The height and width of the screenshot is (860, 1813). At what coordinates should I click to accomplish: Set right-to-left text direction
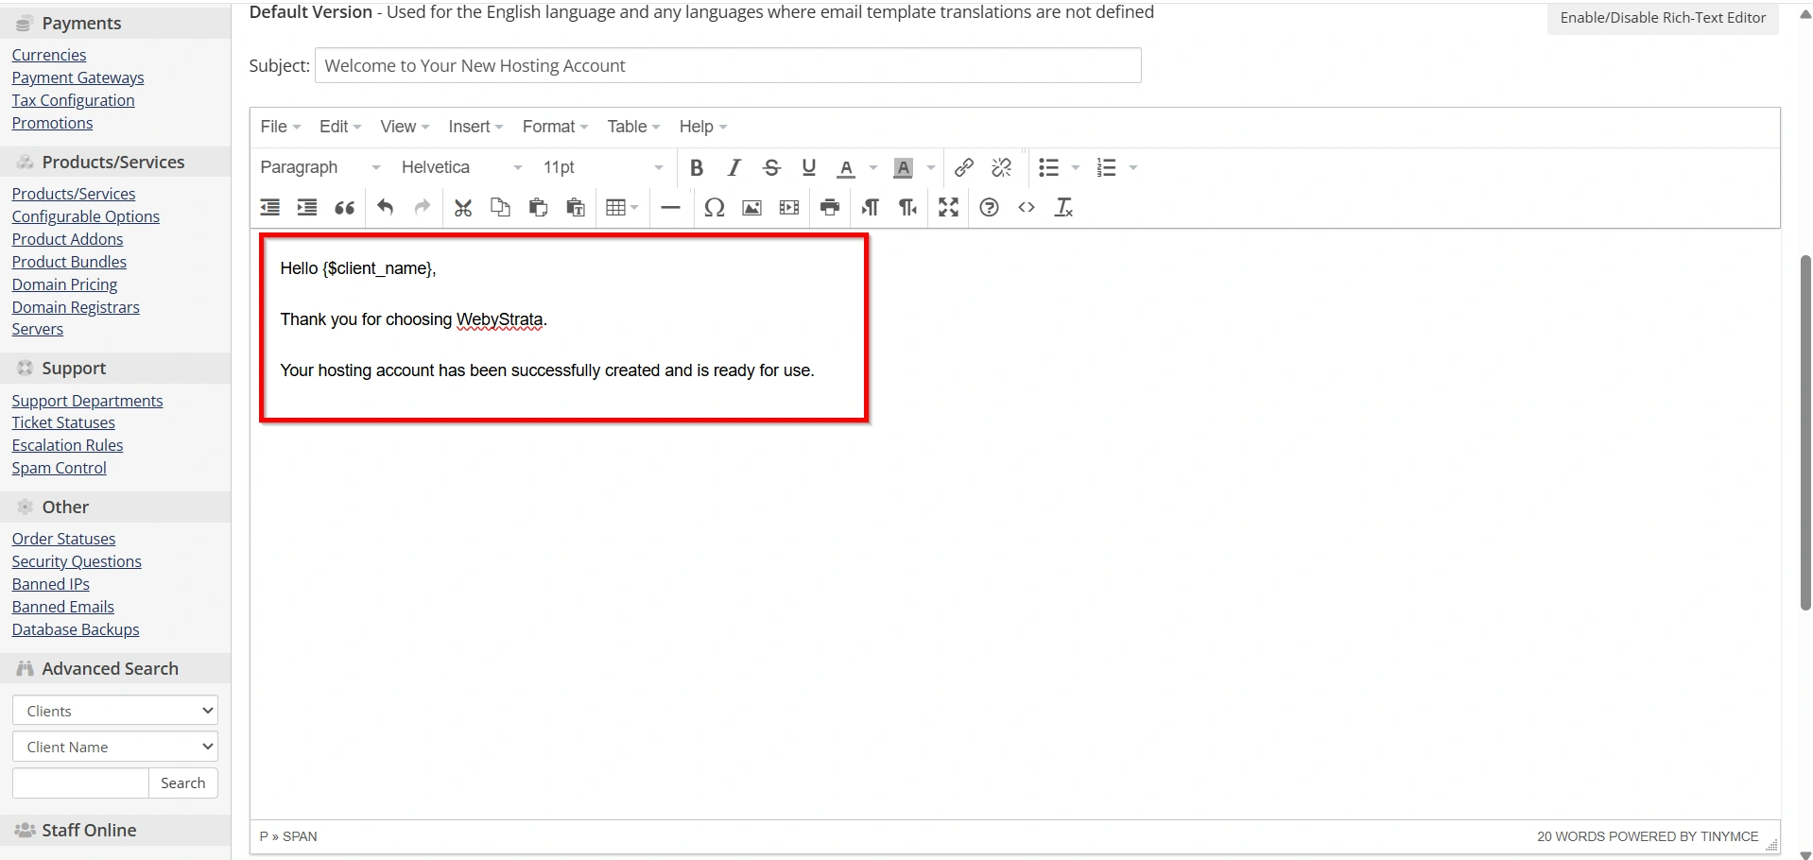(908, 208)
